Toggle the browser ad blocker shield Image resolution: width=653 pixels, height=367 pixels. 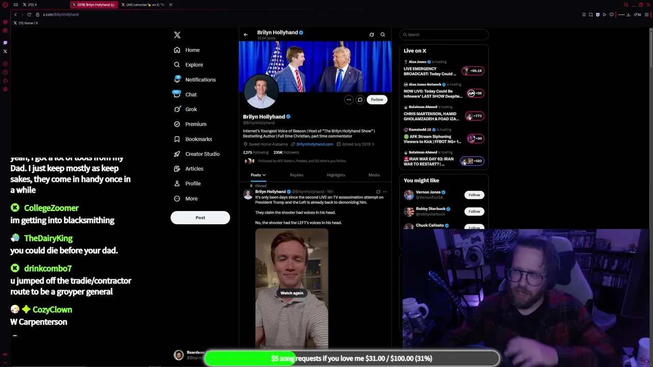tap(597, 14)
